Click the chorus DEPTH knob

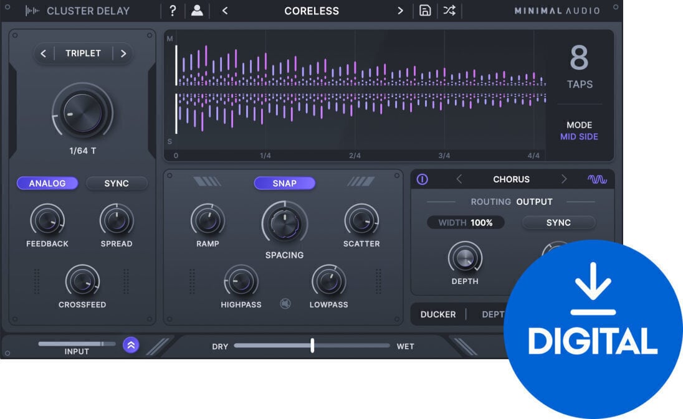466,258
